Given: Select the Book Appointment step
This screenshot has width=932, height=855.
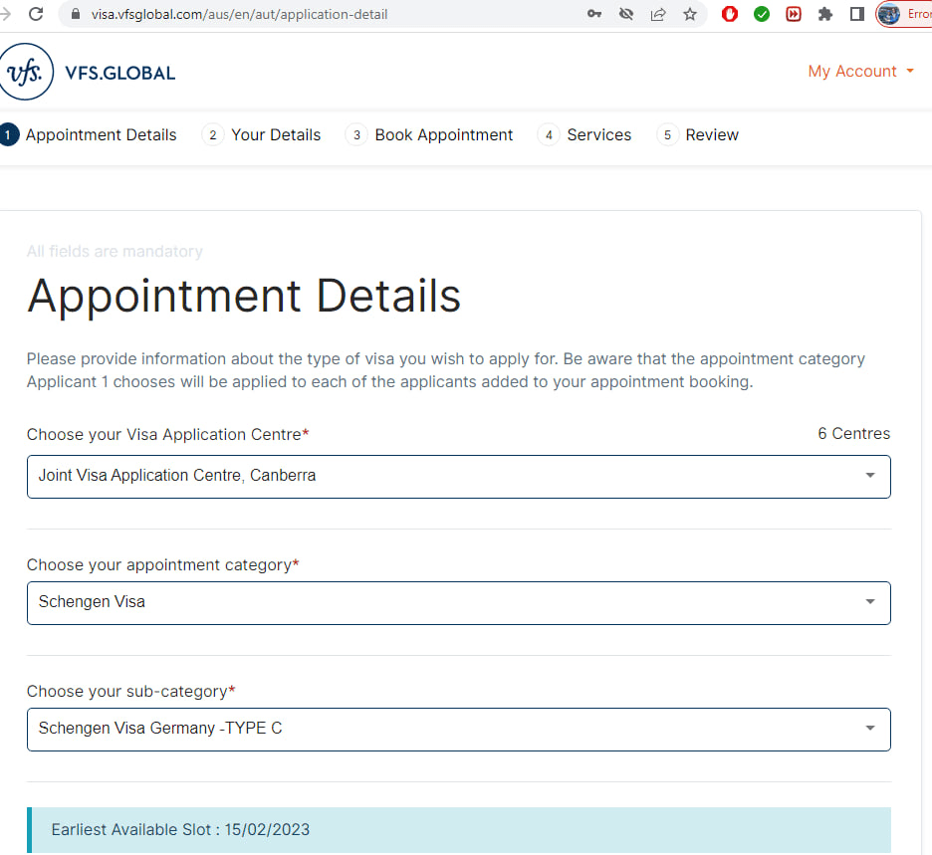Looking at the screenshot, I should click(430, 135).
